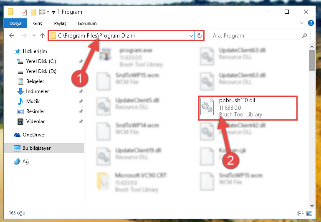
Task: Switch to details view in status bar
Action: (300, 213)
